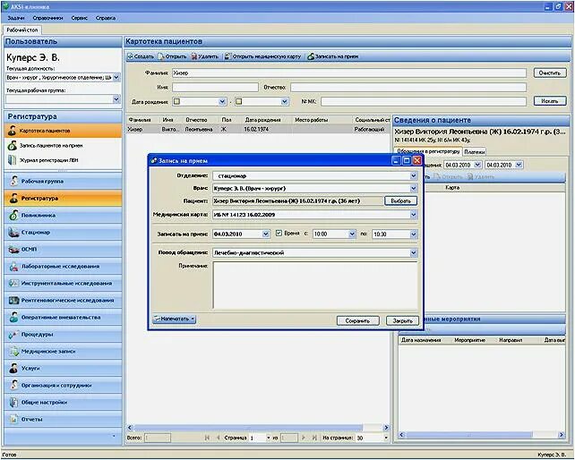Open Процедуры section
Image resolution: width=575 pixels, height=460 pixels.
click(x=63, y=334)
